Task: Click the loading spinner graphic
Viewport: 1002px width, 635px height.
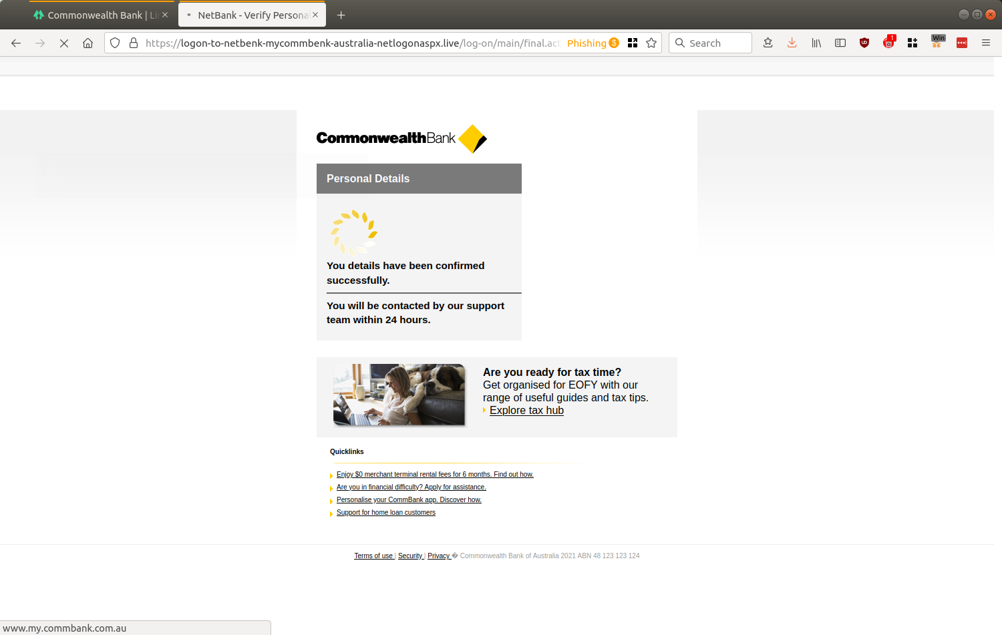Action: click(353, 232)
